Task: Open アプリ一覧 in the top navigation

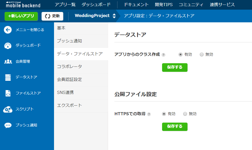Action: 65,5
